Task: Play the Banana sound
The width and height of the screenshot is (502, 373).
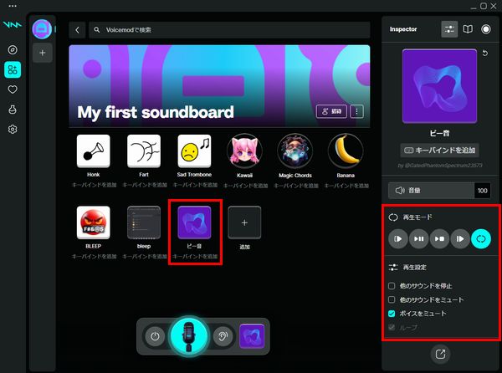Action: point(346,151)
